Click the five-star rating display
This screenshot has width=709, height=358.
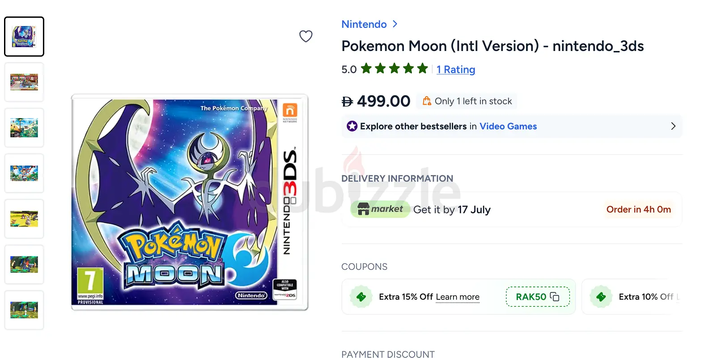[x=395, y=69]
